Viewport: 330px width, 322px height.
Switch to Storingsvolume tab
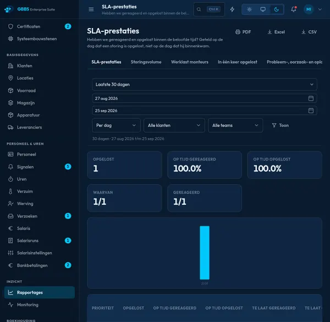pyautogui.click(x=146, y=62)
